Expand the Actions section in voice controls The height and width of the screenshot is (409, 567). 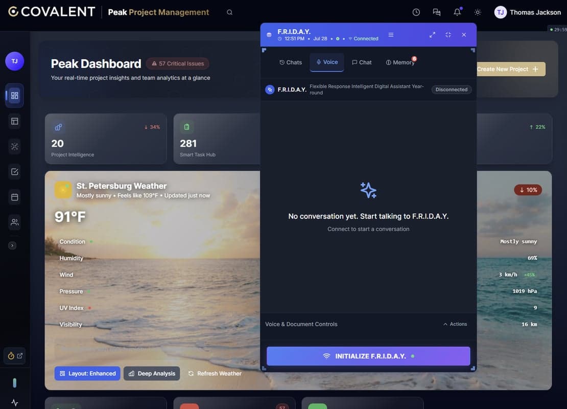[455, 324]
